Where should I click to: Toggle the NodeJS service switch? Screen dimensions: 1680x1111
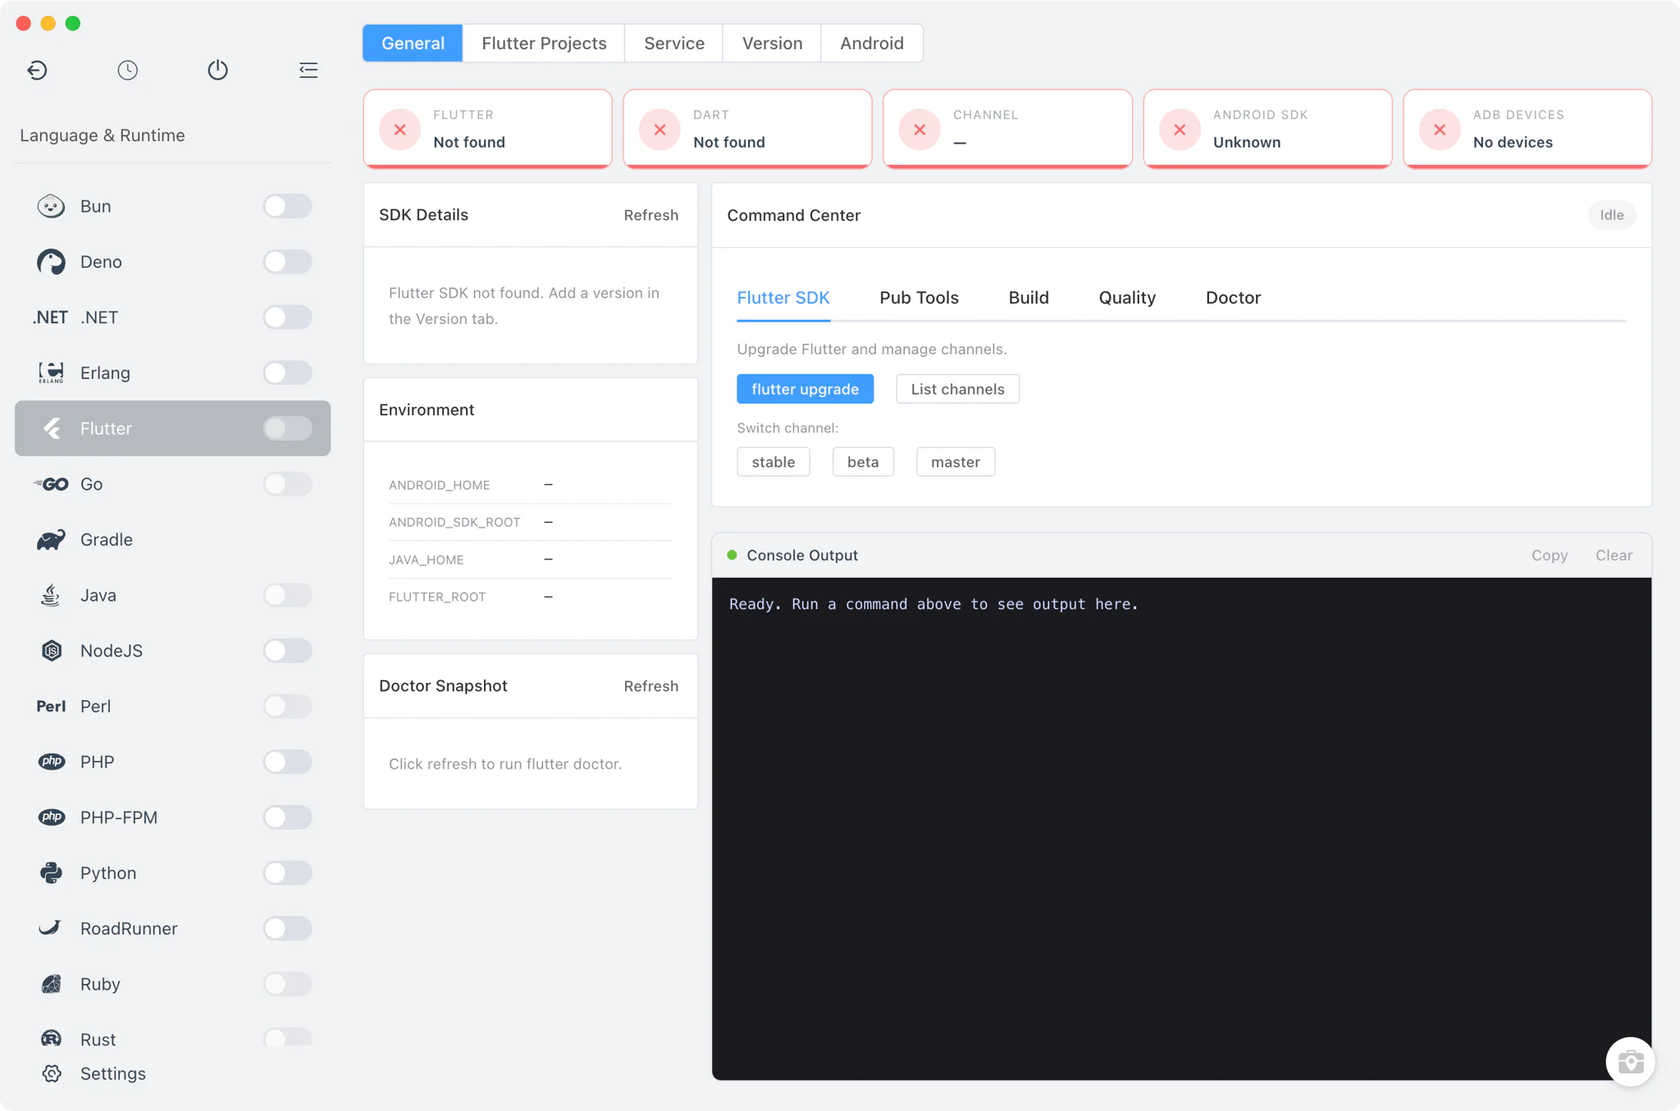[287, 651]
